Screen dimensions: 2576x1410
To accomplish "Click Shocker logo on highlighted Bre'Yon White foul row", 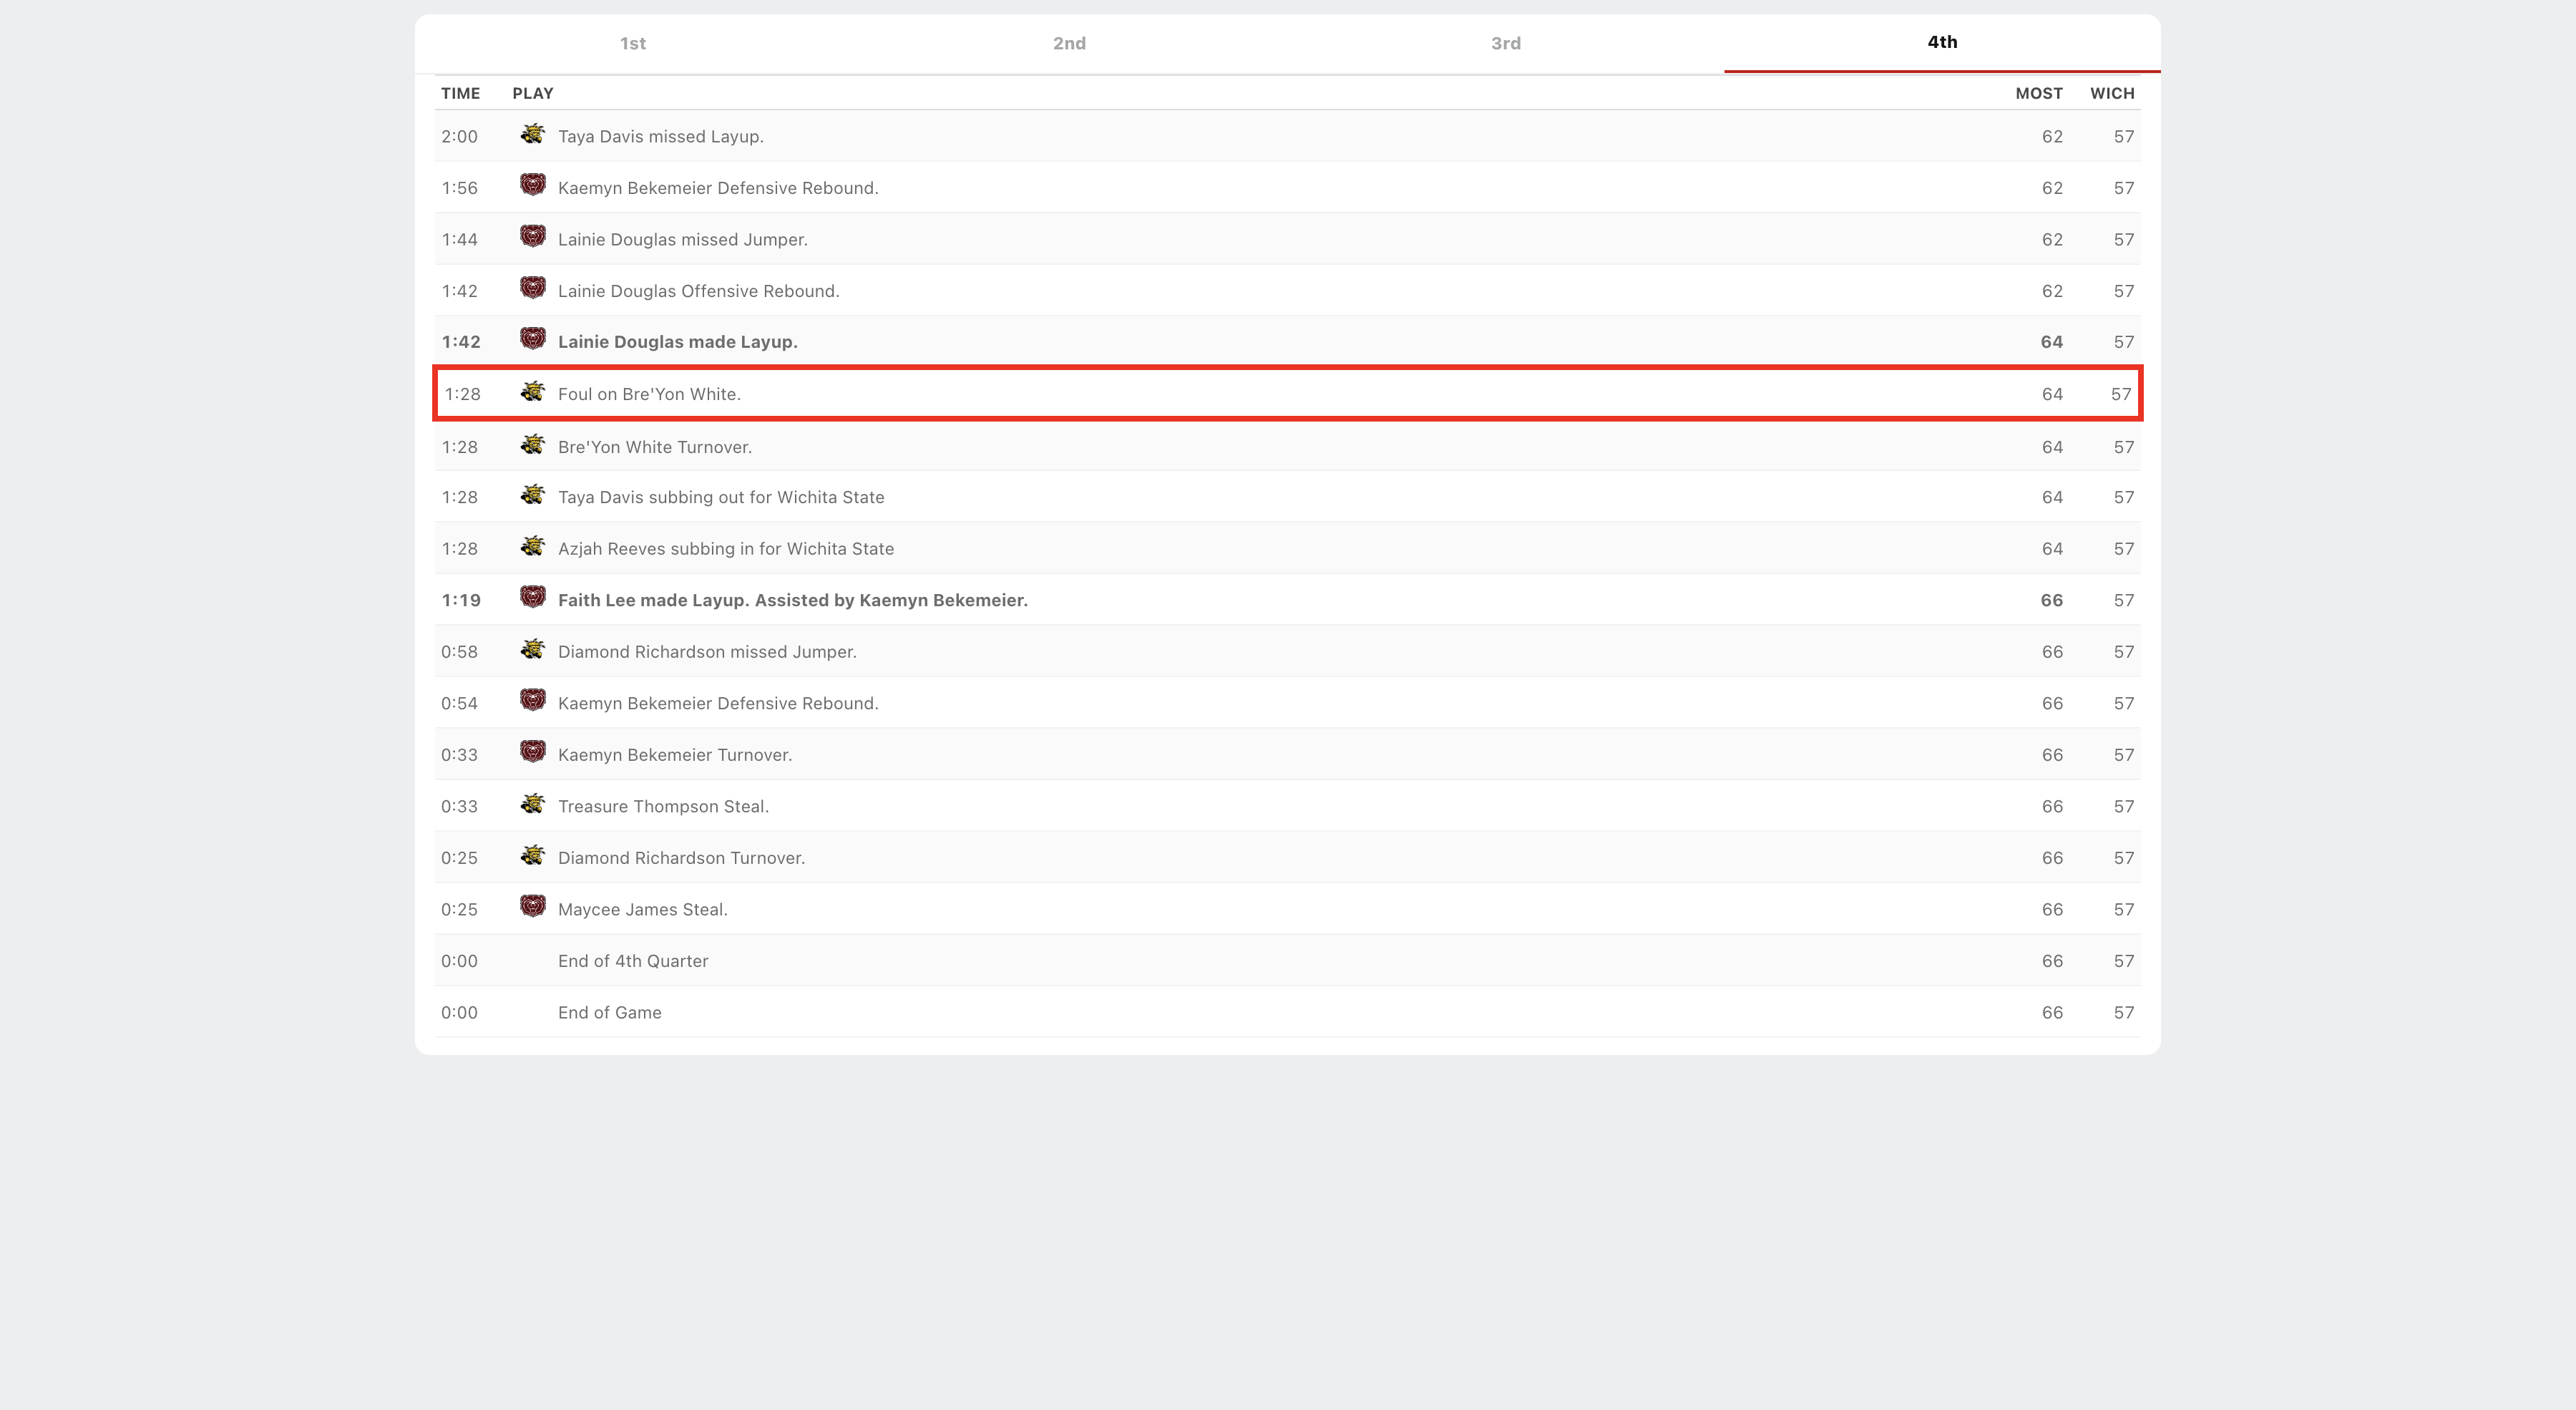I will point(532,392).
